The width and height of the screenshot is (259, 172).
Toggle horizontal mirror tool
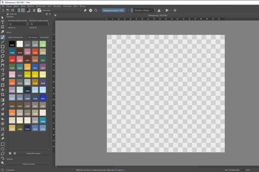click(x=159, y=10)
